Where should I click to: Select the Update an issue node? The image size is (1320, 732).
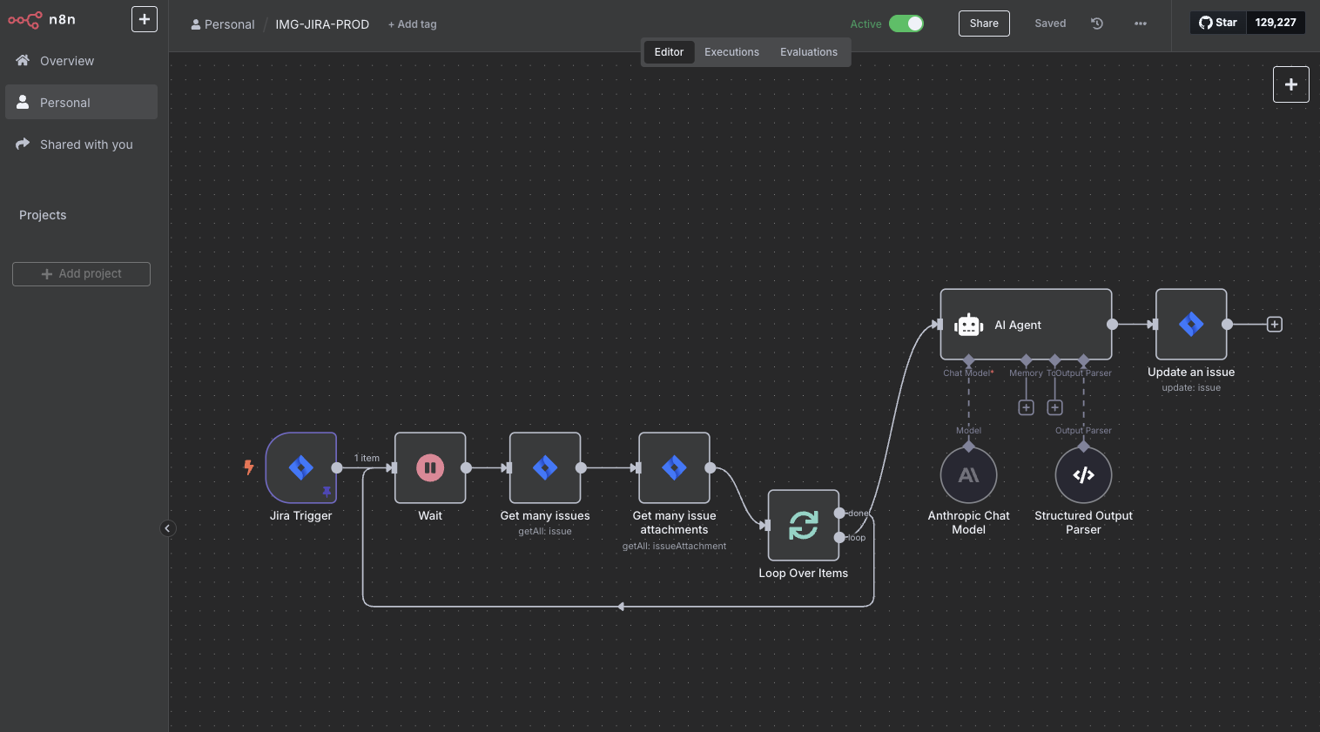1190,325
